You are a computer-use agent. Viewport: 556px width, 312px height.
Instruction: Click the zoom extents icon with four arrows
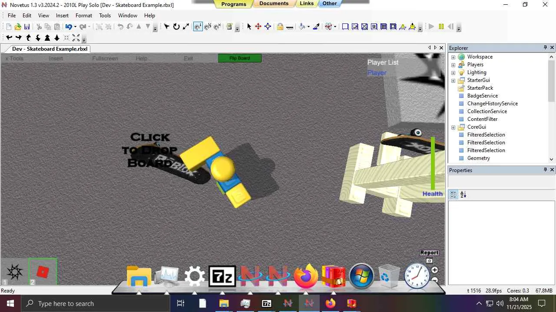coord(76,38)
